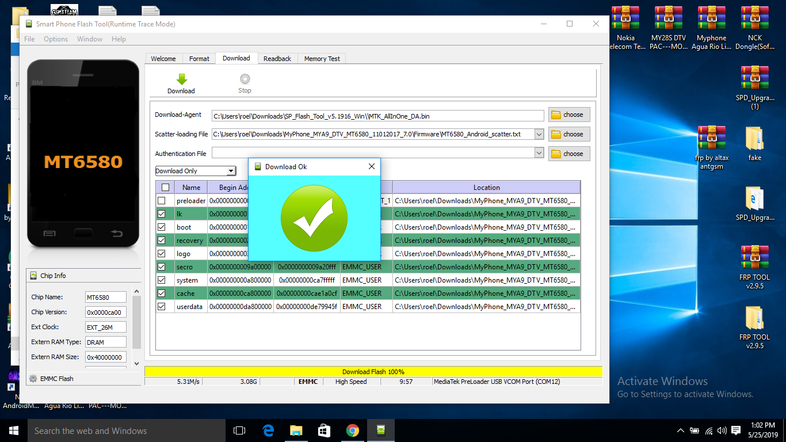The height and width of the screenshot is (442, 786).
Task: Click the Chip Info panel vertical scrollbar
Action: click(136, 326)
